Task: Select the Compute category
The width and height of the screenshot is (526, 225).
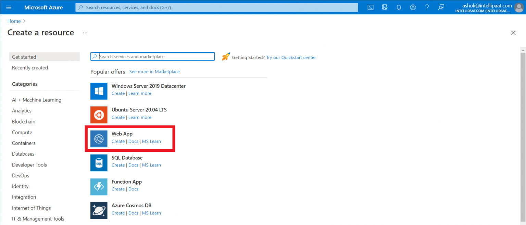Action: tap(22, 132)
